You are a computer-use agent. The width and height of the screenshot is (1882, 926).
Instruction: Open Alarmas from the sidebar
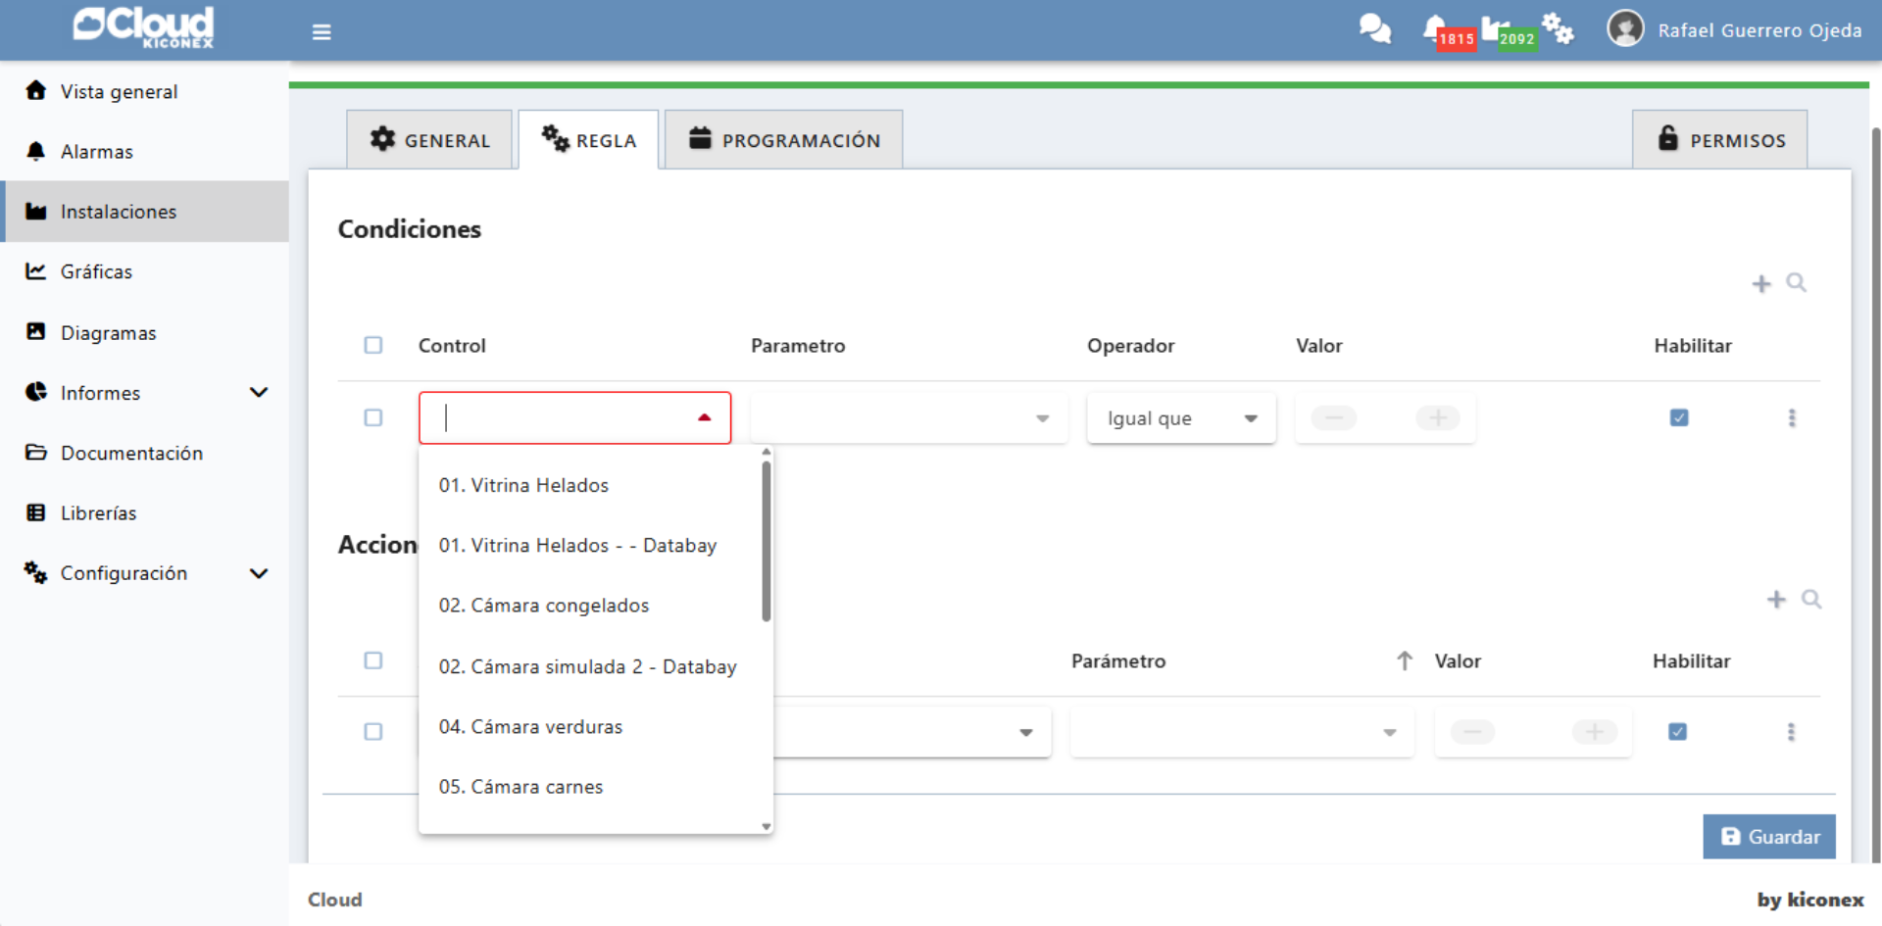point(97,152)
